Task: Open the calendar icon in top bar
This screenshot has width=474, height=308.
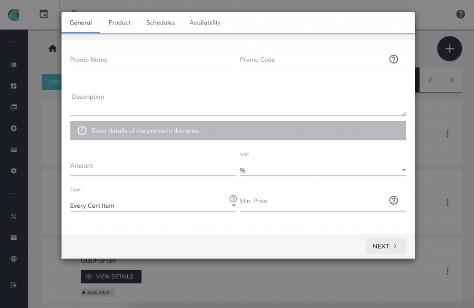Action: [44, 14]
